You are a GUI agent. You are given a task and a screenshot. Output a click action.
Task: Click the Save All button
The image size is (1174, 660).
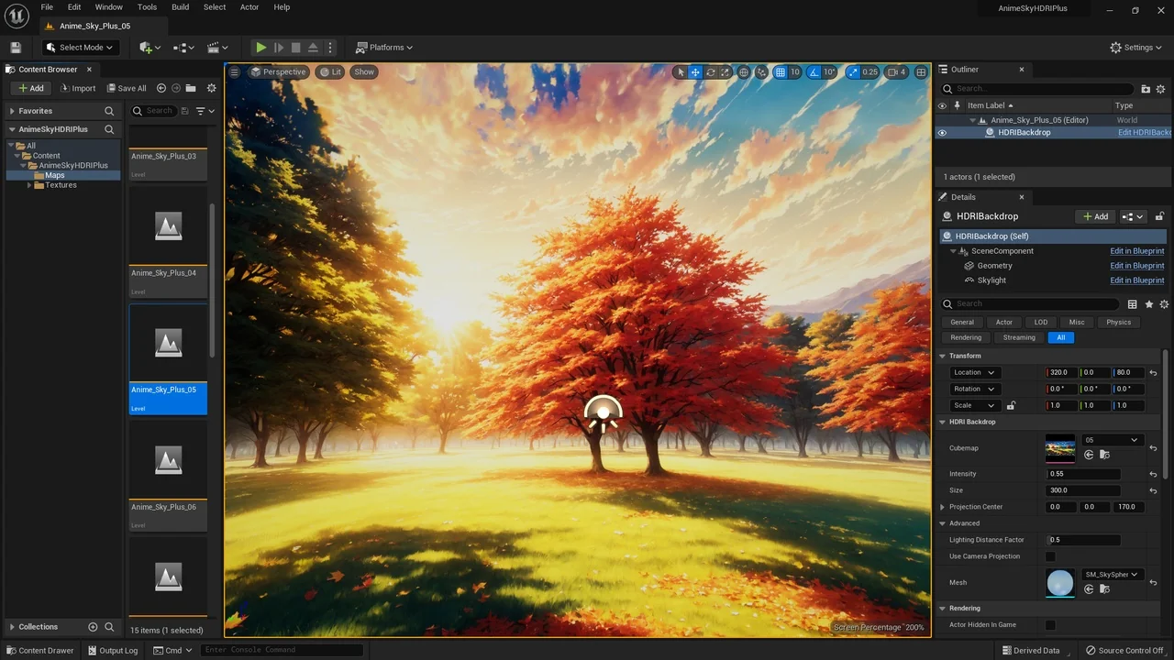tap(127, 88)
